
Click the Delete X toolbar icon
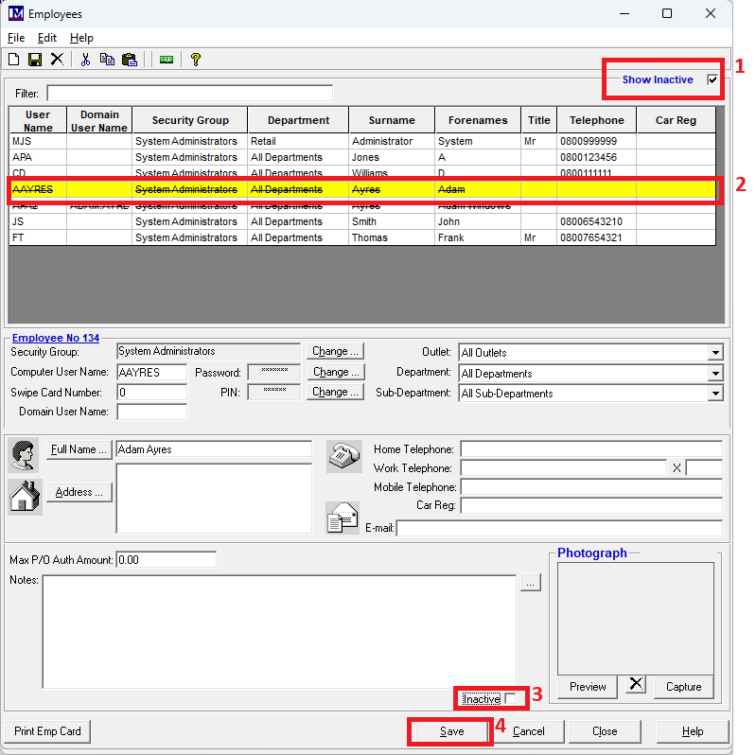click(x=57, y=60)
